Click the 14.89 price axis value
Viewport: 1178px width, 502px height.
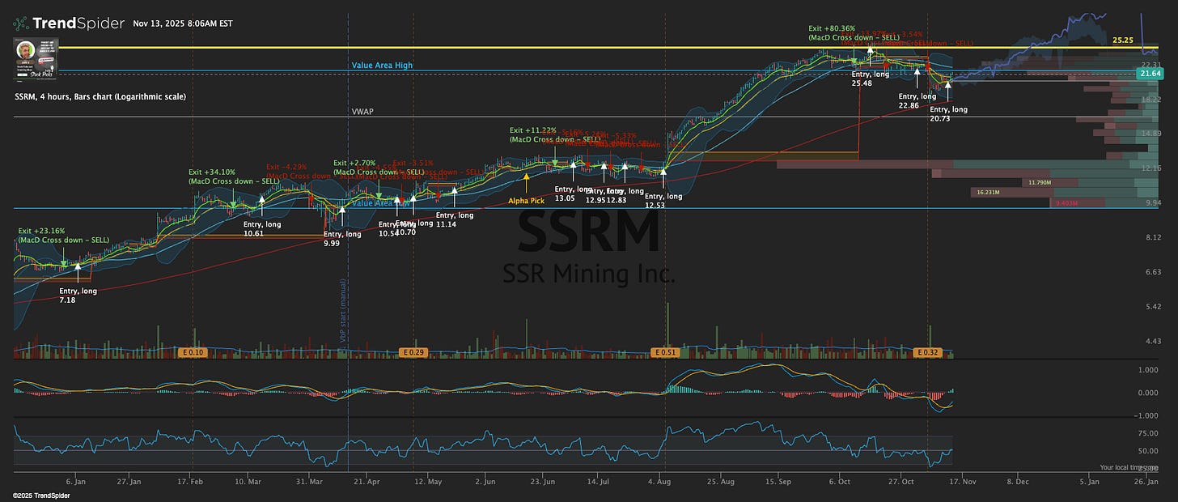1151,133
